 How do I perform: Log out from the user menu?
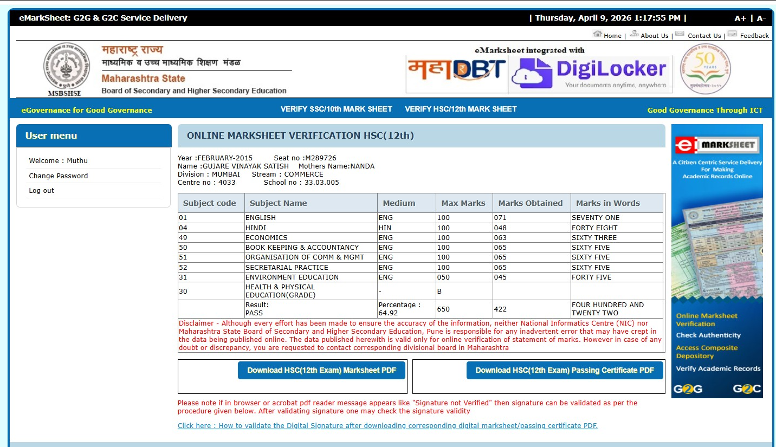[42, 190]
